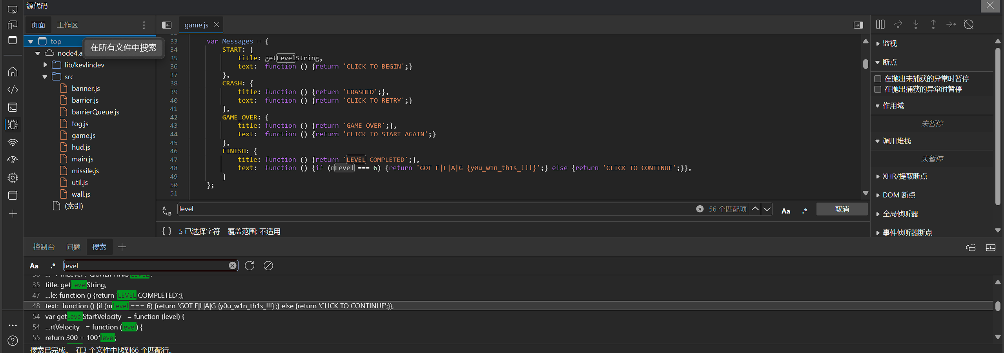The image size is (1004, 353).
Task: Open the 控制台 drawer tab
Action: (x=44, y=247)
